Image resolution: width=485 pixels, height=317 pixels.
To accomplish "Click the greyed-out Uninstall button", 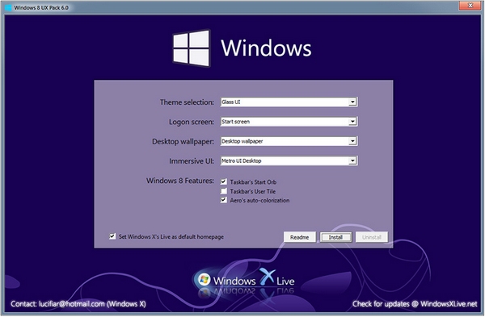I will [372, 237].
